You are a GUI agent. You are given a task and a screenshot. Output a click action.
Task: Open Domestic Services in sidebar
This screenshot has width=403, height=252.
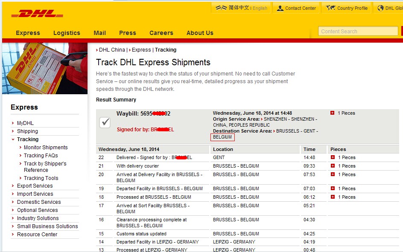[39, 202]
